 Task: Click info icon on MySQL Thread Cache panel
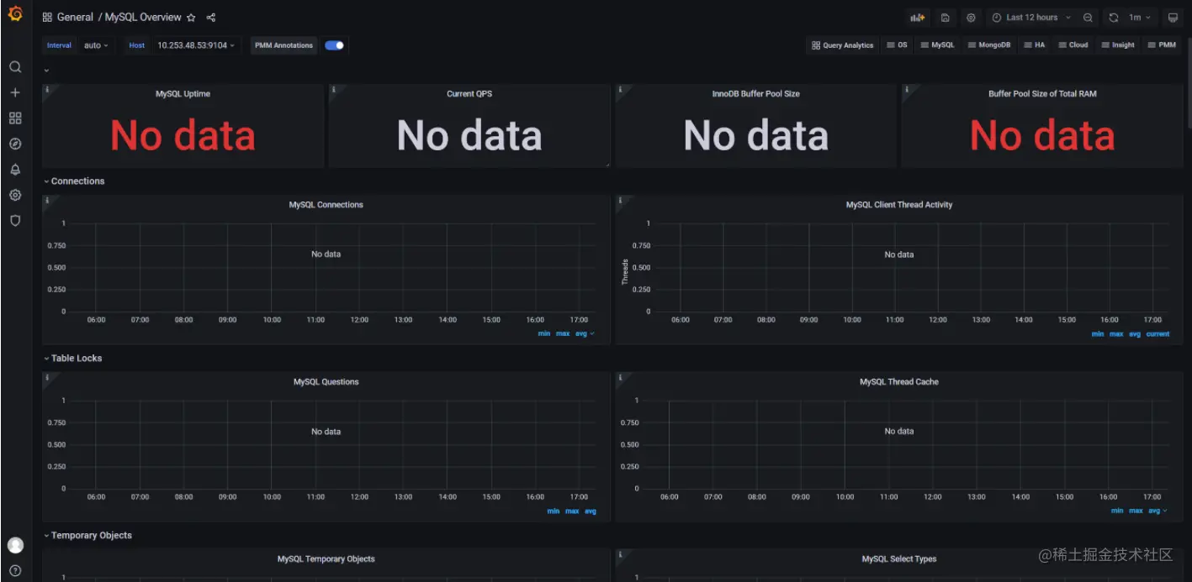point(620,377)
